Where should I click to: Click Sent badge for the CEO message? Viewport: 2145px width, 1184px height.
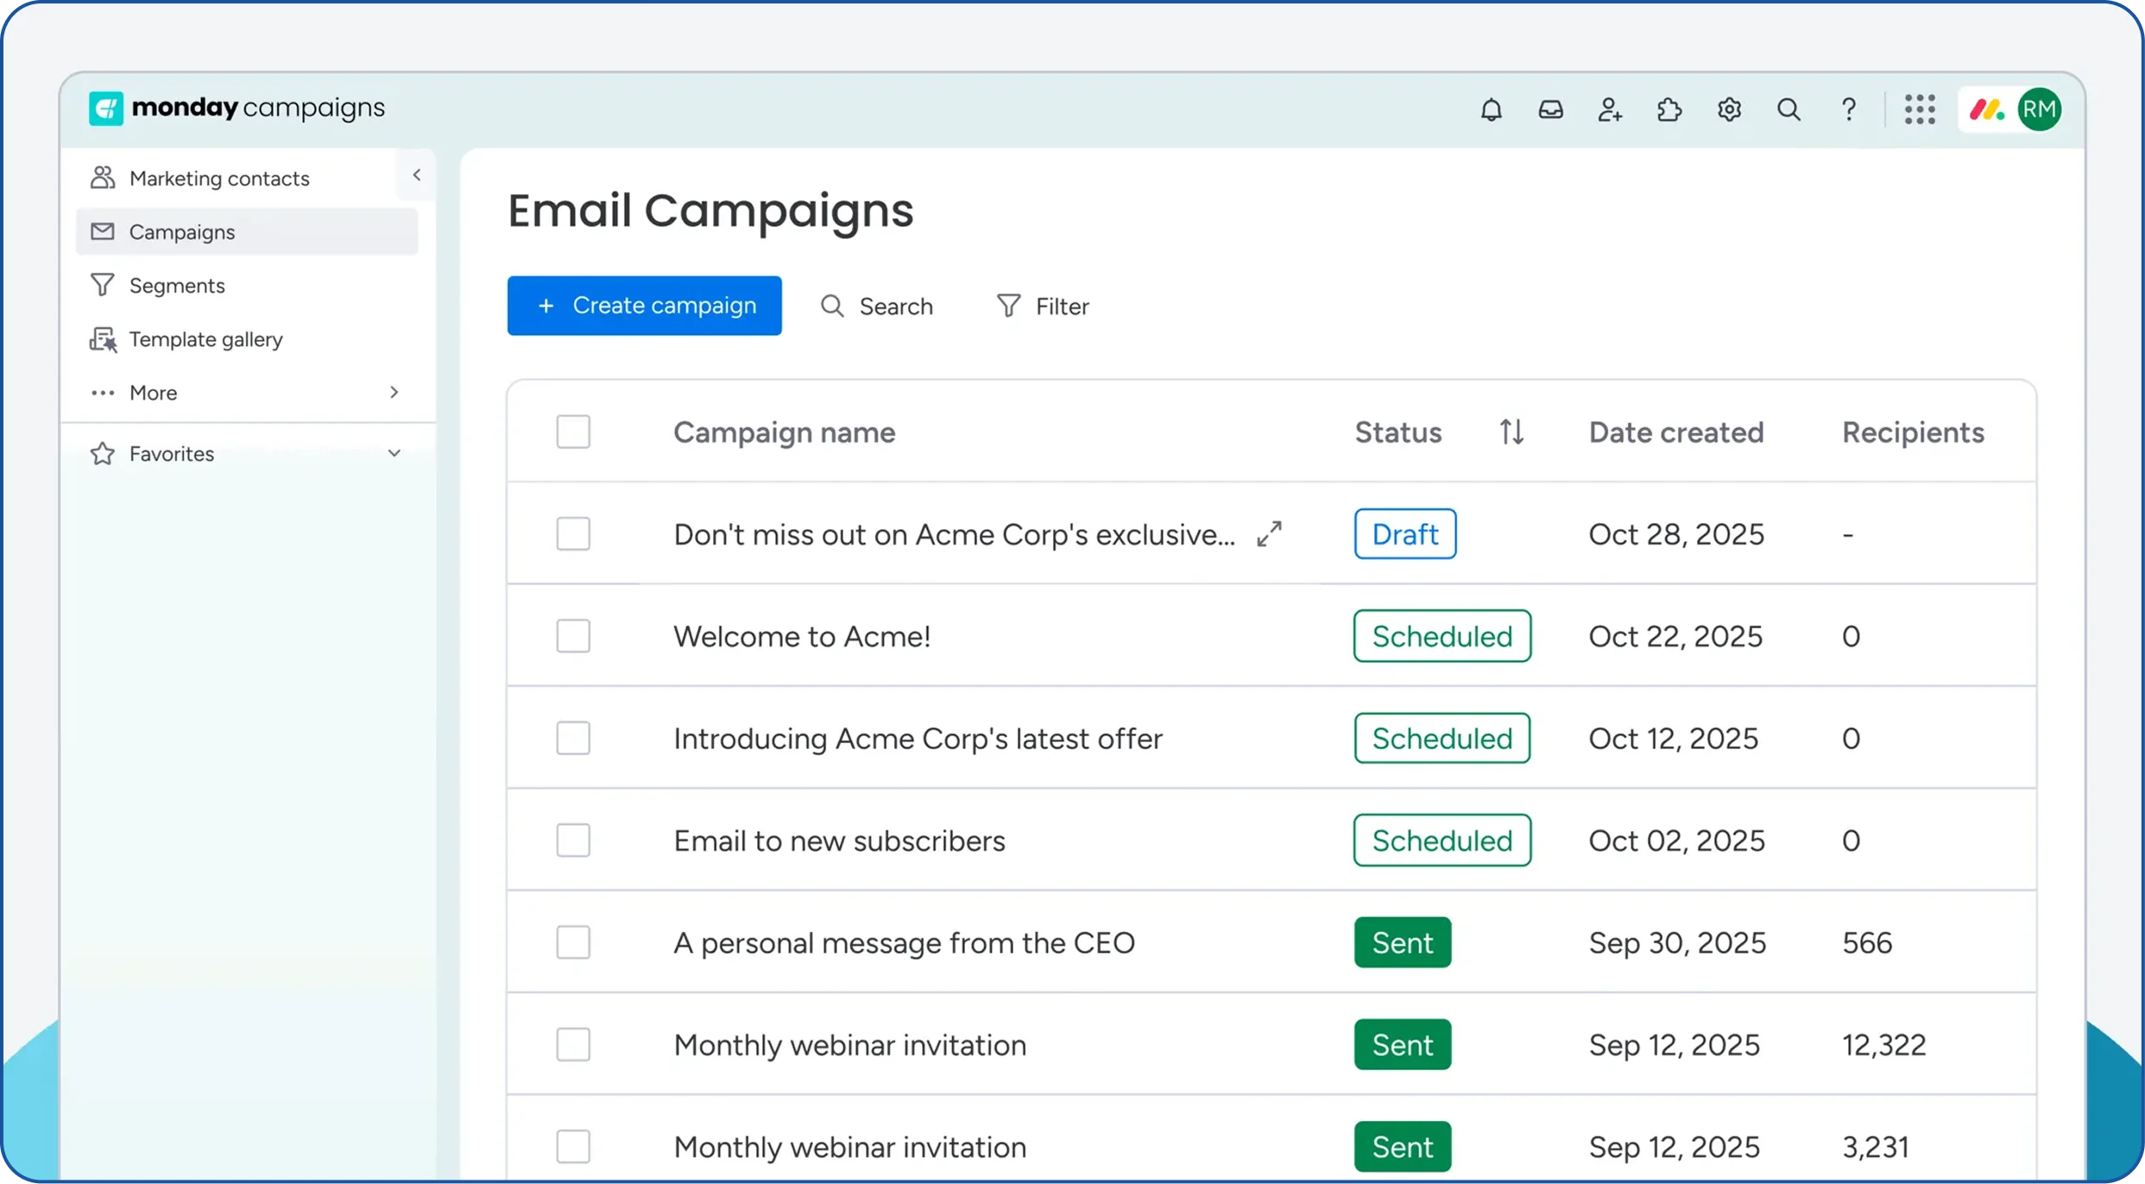tap(1403, 942)
